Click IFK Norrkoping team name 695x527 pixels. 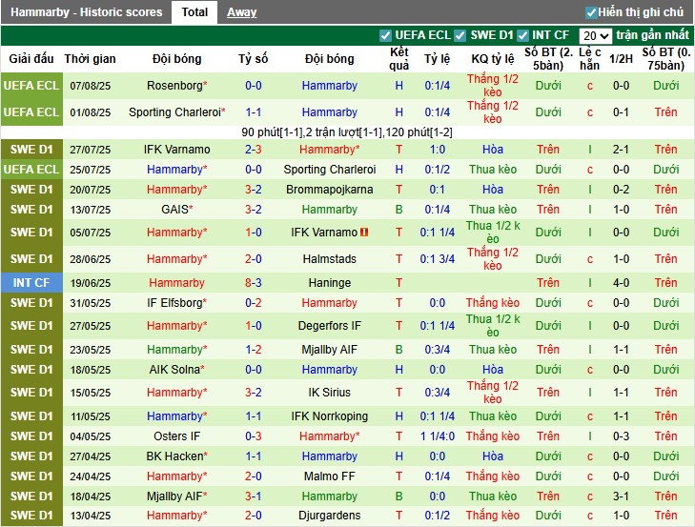coord(329,416)
